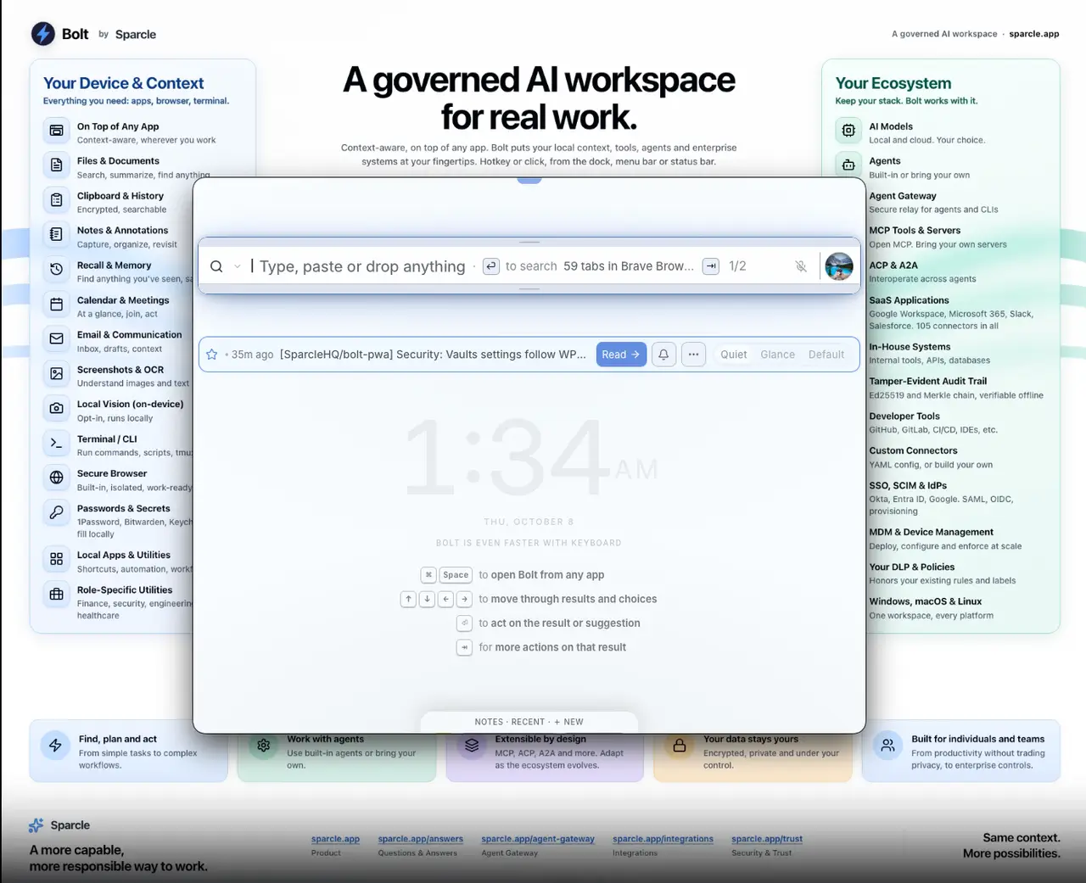Click the Email & Communication envelope icon
The image size is (1086, 883).
point(57,338)
